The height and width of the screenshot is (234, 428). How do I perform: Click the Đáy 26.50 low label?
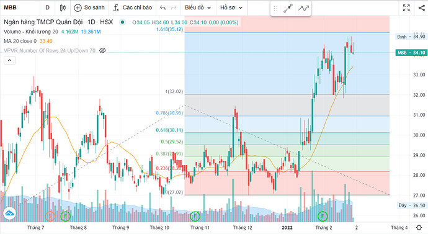412,205
